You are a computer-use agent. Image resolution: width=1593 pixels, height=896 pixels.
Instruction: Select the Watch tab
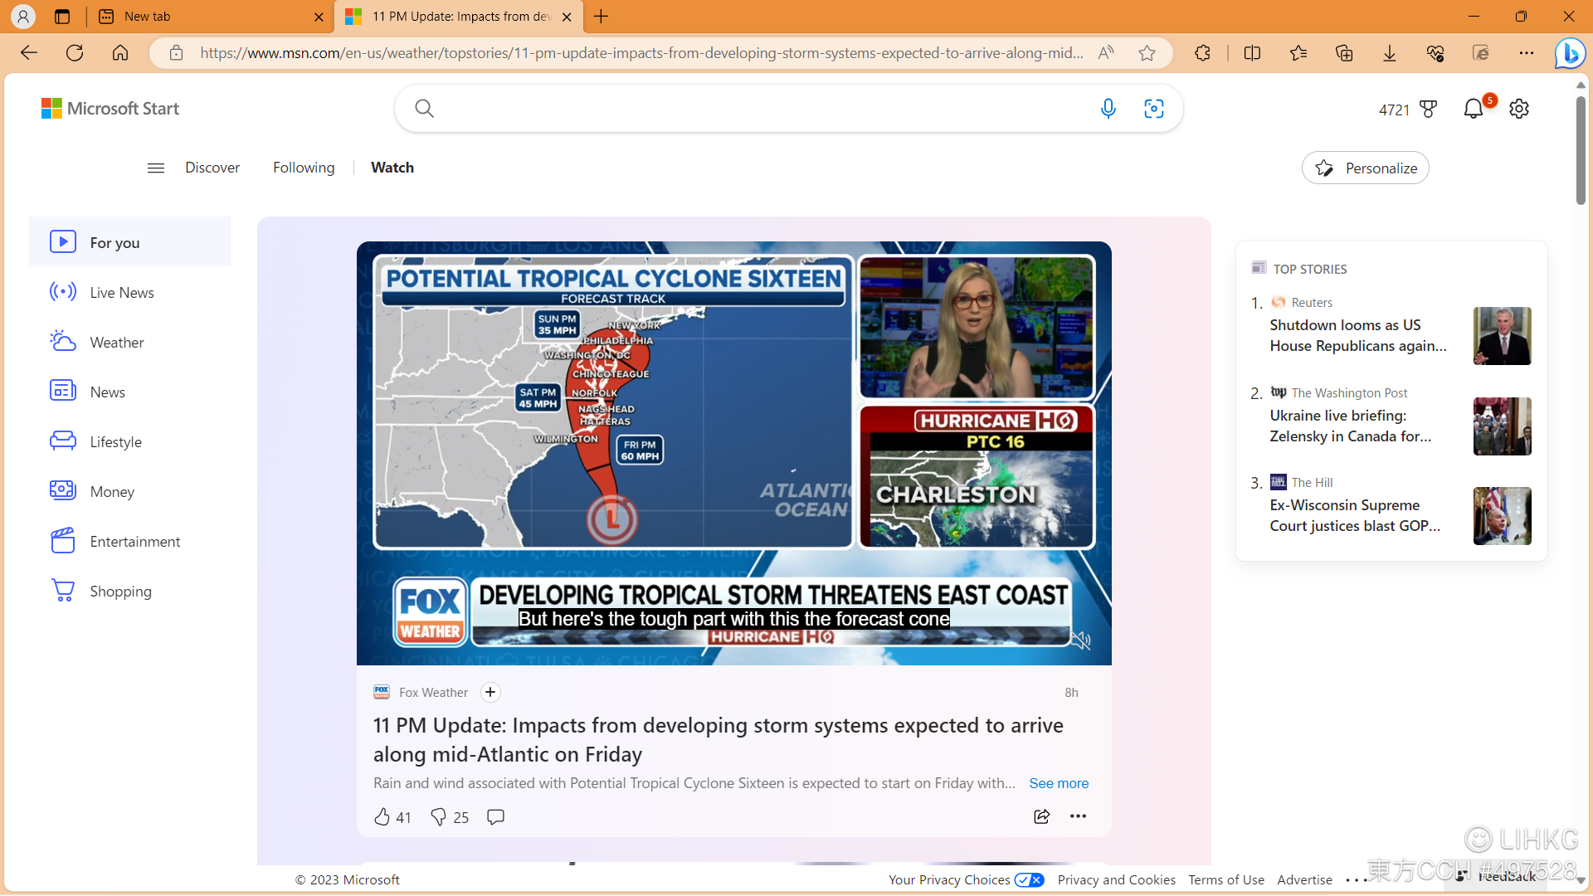392,168
